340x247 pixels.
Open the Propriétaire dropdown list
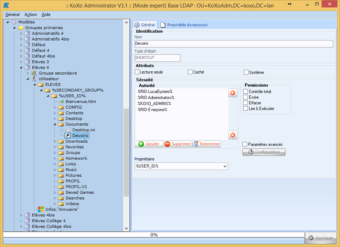(225, 166)
